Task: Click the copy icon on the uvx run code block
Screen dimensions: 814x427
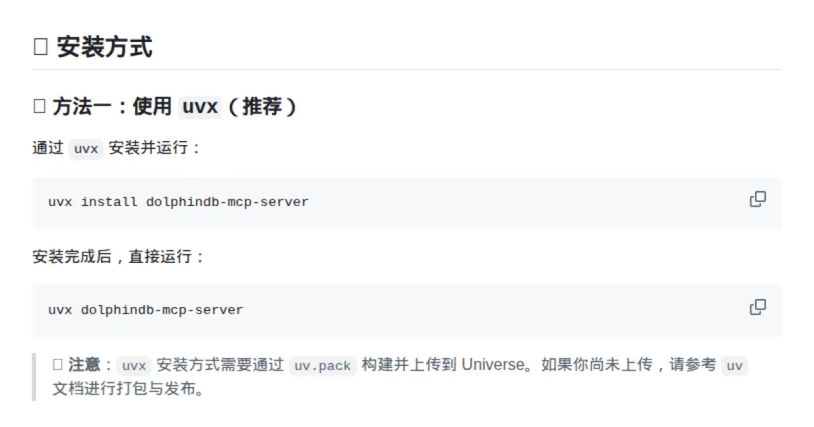Action: click(x=757, y=307)
